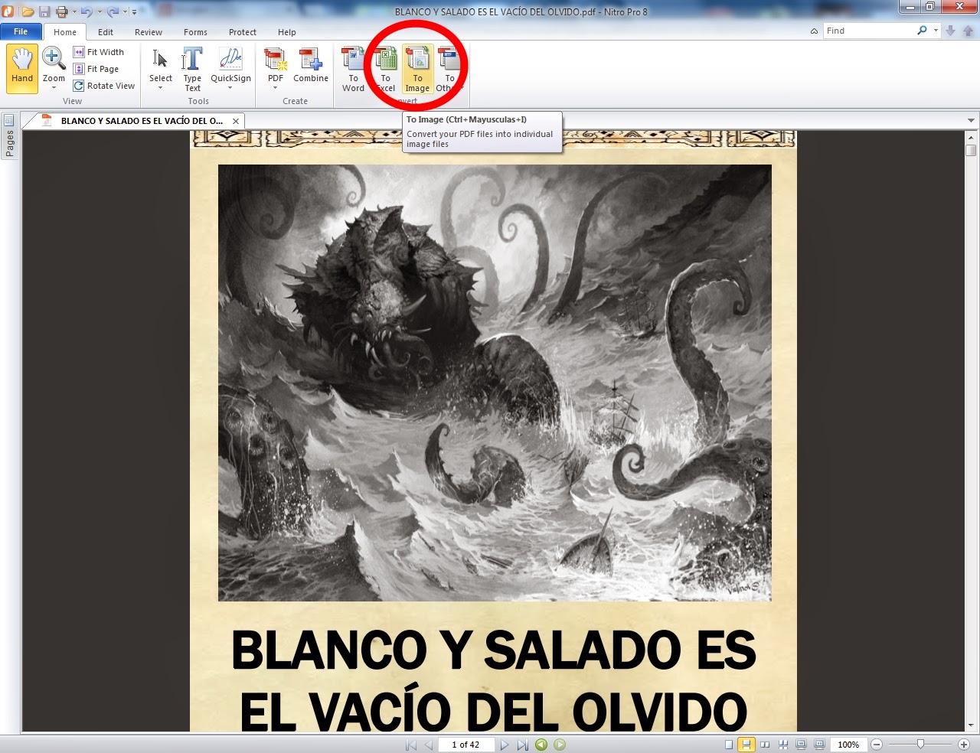Click Find Next down arrow
The height and width of the screenshot is (753, 980).
[x=950, y=31]
